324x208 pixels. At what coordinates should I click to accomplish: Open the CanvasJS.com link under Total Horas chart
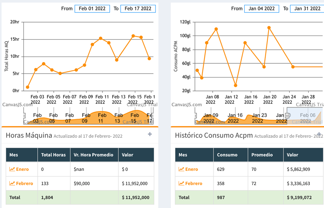pos(17,104)
